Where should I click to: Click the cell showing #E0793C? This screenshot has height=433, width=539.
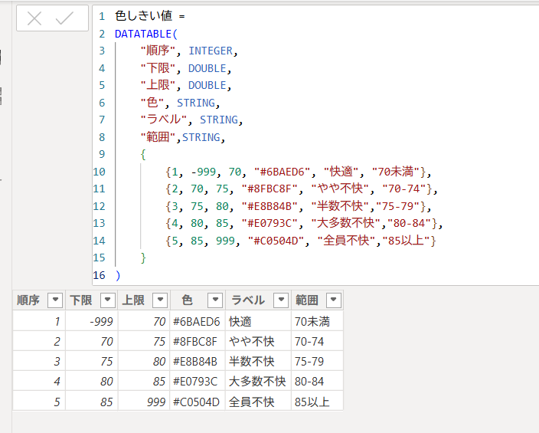[x=198, y=381]
